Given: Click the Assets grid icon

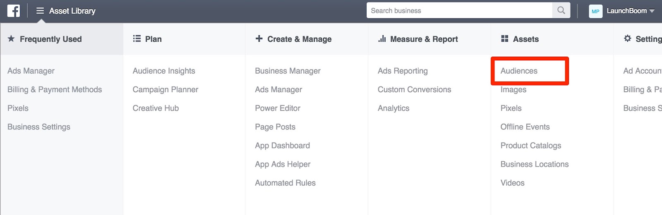Looking at the screenshot, I should click(x=504, y=39).
